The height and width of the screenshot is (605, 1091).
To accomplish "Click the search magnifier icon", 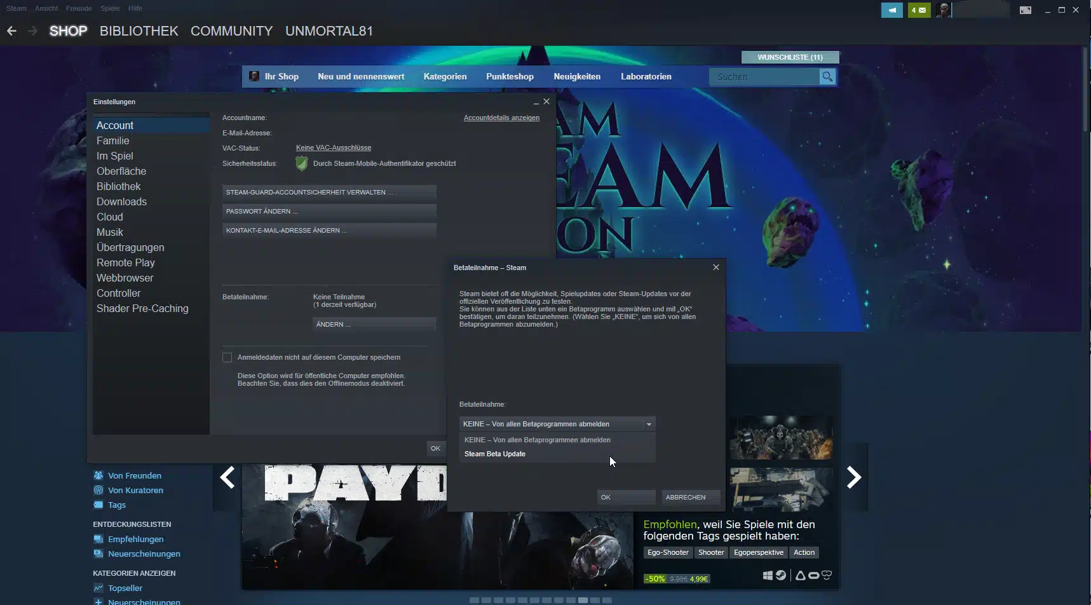I will tap(827, 77).
